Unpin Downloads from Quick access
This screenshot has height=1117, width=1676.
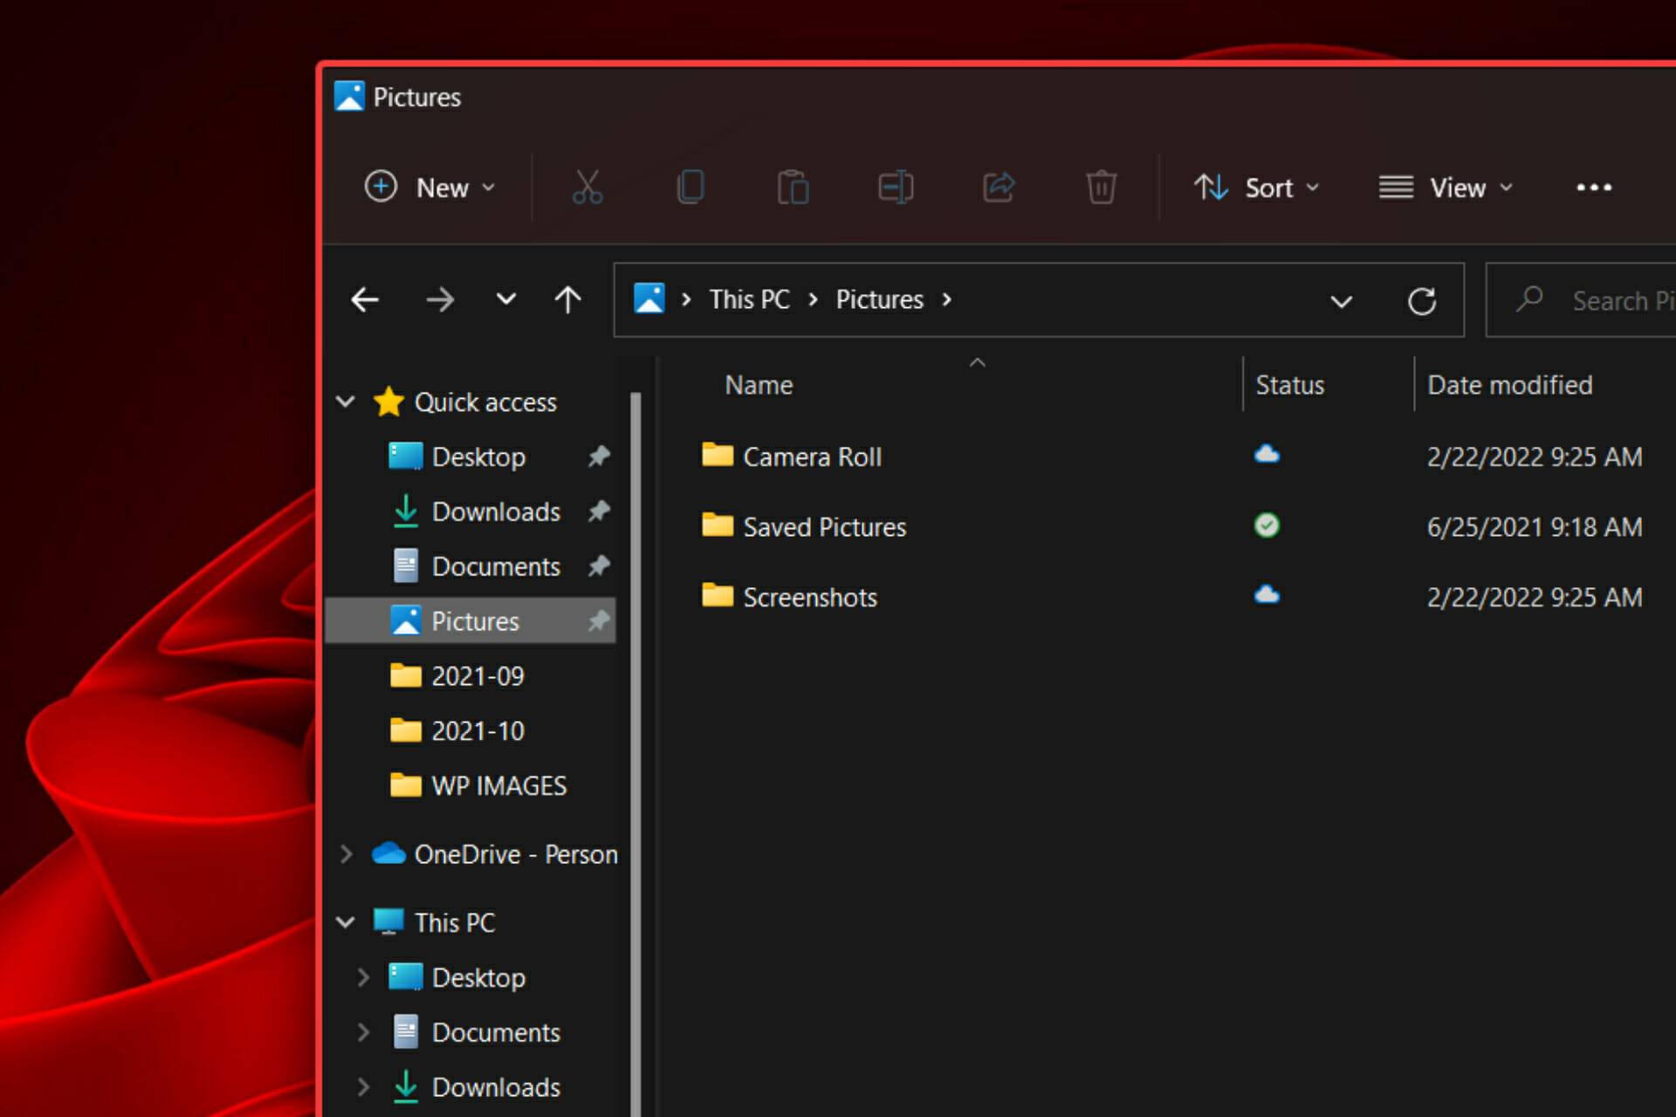pos(600,511)
